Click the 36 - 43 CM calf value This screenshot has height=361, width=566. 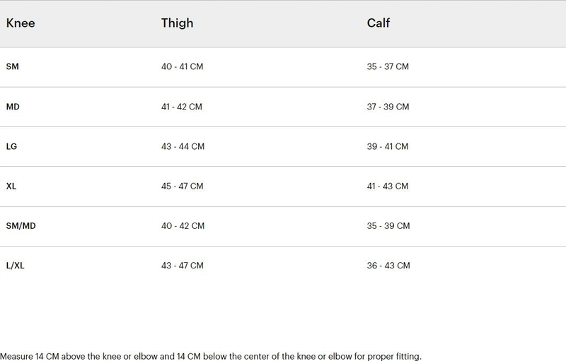coord(388,266)
